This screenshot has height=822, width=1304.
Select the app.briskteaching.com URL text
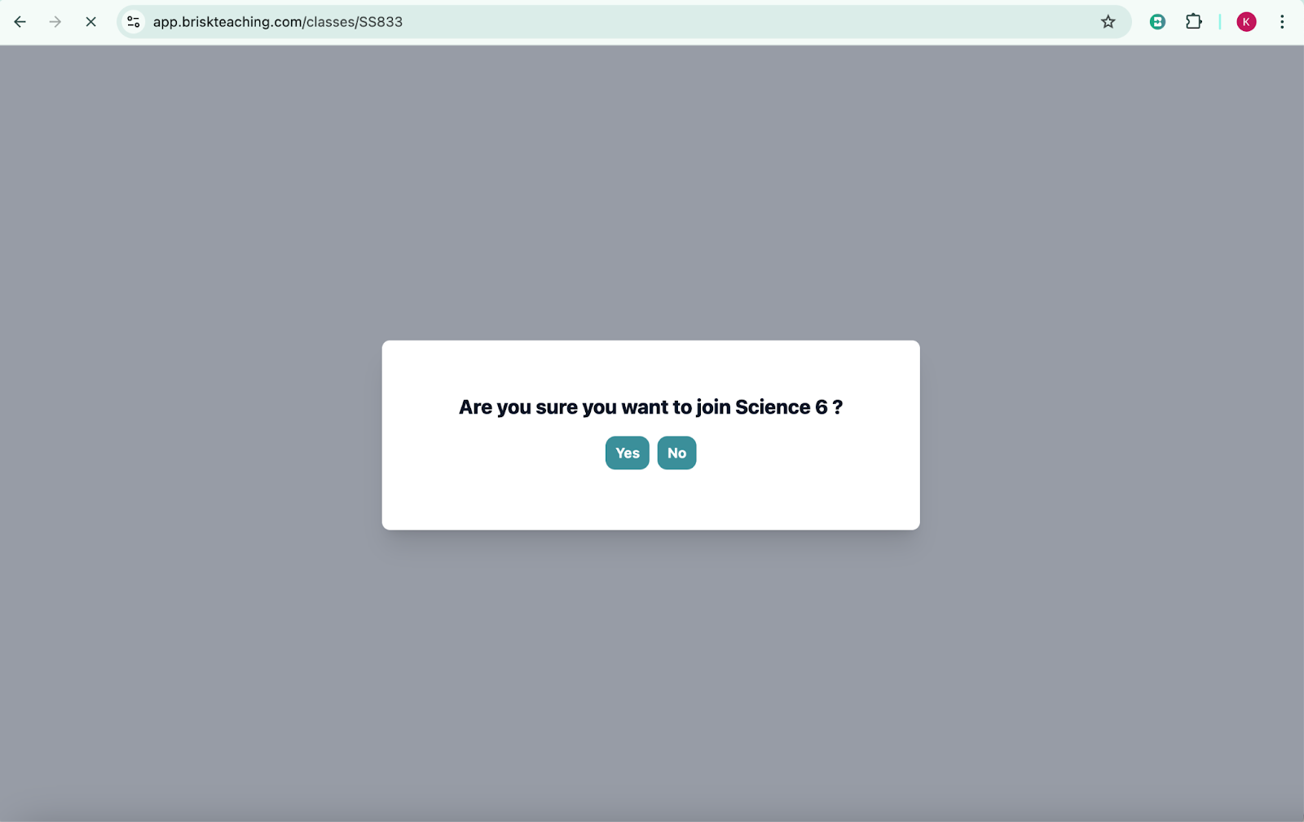pyautogui.click(x=277, y=22)
